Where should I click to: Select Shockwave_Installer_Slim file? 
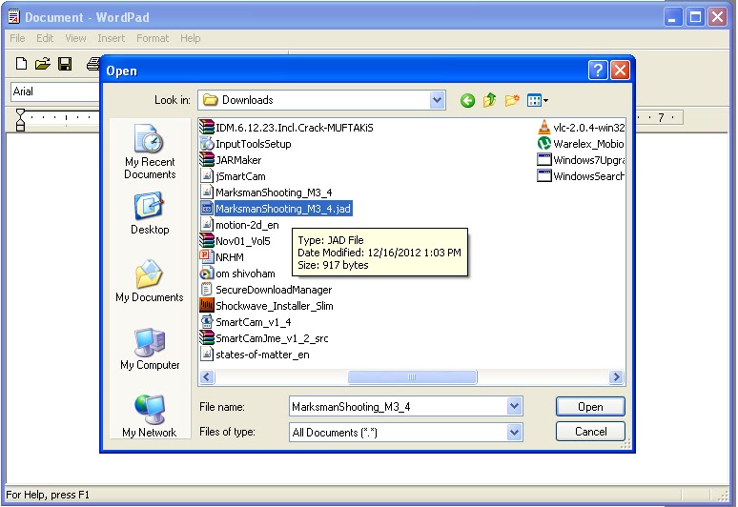[266, 306]
